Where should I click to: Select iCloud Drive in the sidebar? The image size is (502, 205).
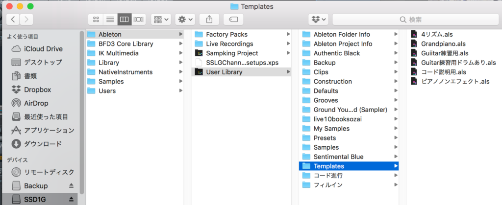[x=43, y=49]
